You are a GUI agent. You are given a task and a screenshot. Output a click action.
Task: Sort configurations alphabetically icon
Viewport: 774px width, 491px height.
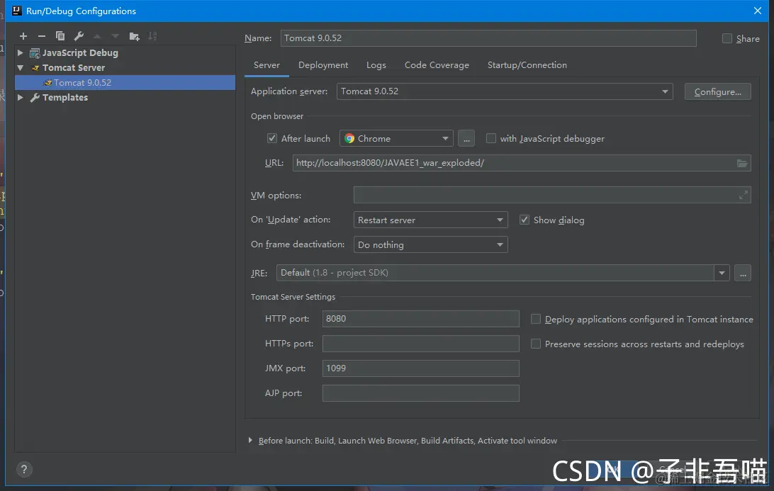152,36
